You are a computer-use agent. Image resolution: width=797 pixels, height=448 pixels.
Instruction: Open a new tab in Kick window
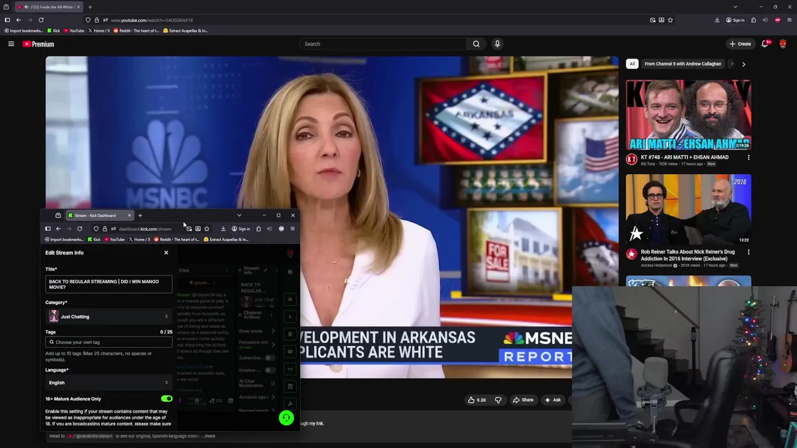(x=140, y=215)
